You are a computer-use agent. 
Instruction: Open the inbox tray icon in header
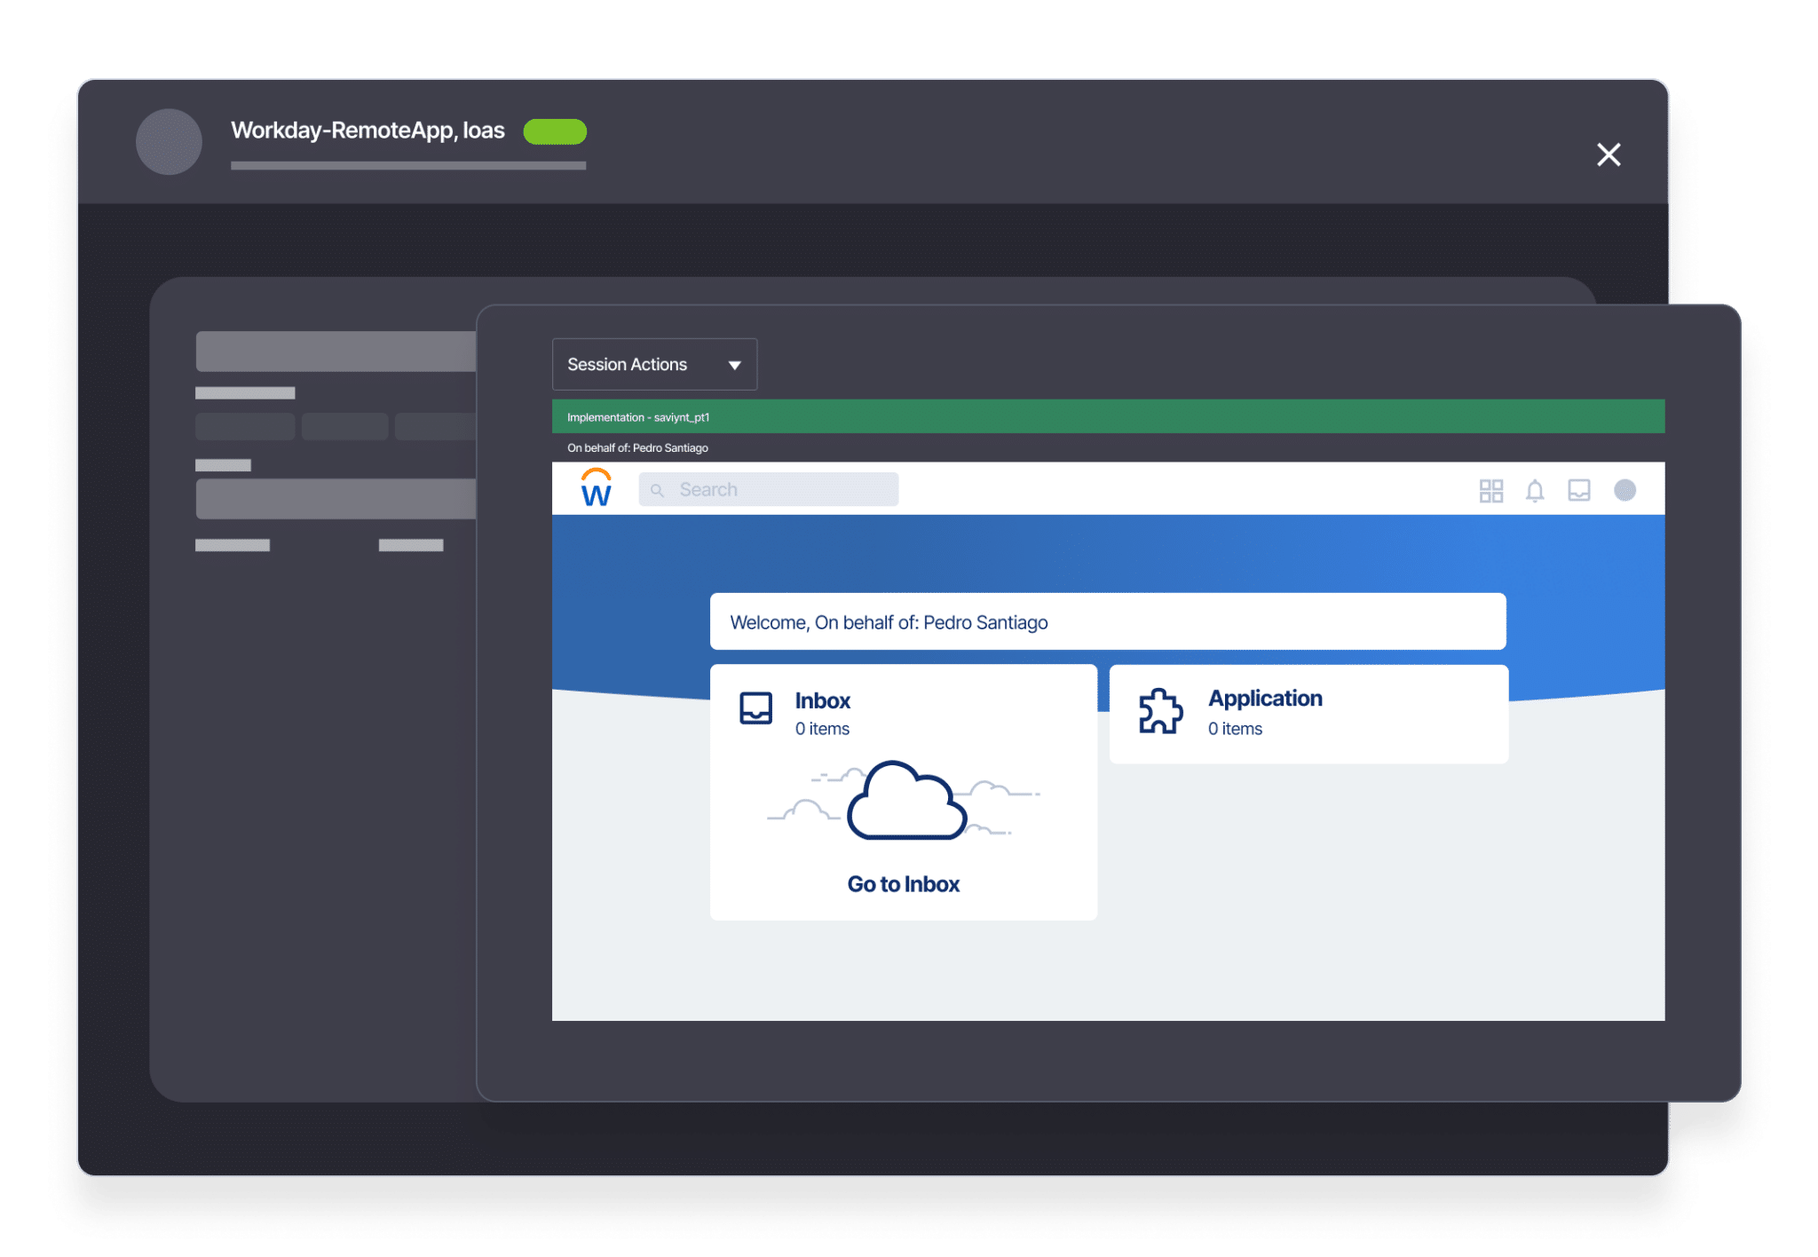click(x=1579, y=491)
